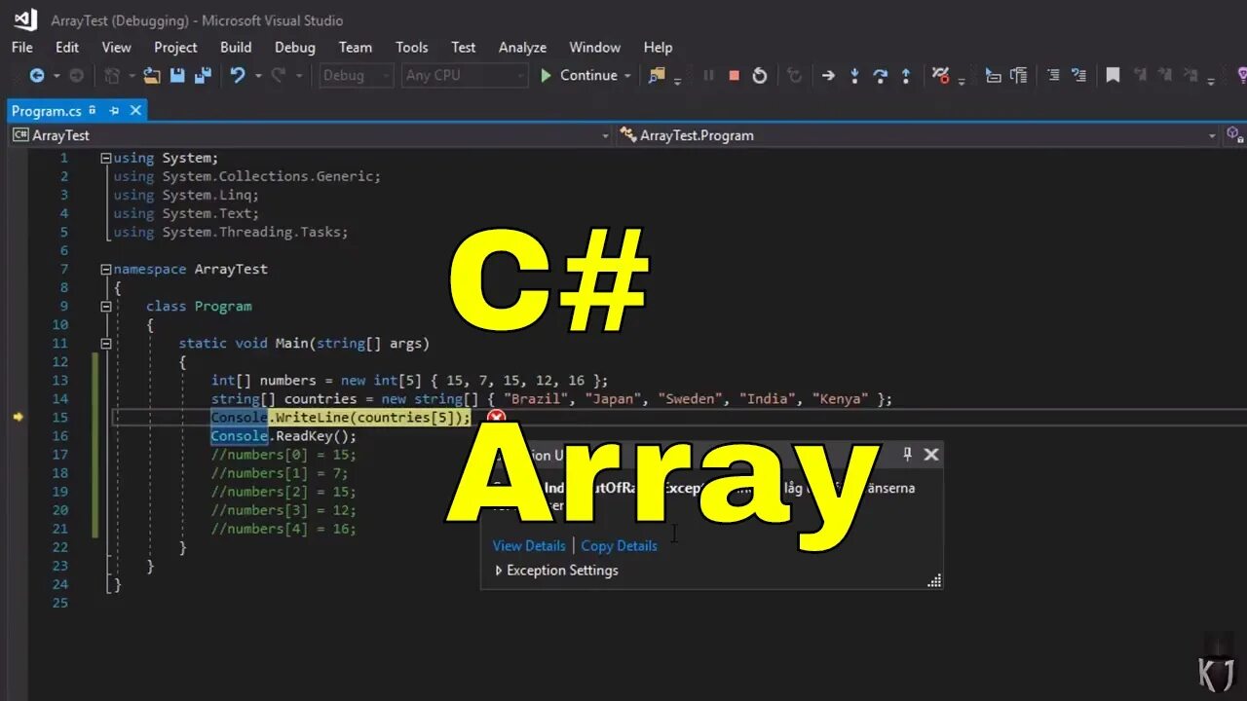Click the resize grip of exception popup
This screenshot has height=701, width=1247.
pos(934,580)
